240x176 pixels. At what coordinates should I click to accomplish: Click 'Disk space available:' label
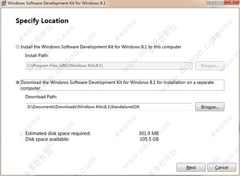tap(47, 139)
